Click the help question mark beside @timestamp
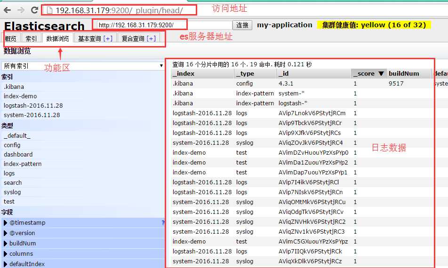 click(x=163, y=222)
